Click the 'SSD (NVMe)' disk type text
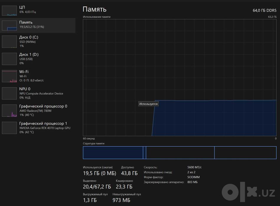 27,42
